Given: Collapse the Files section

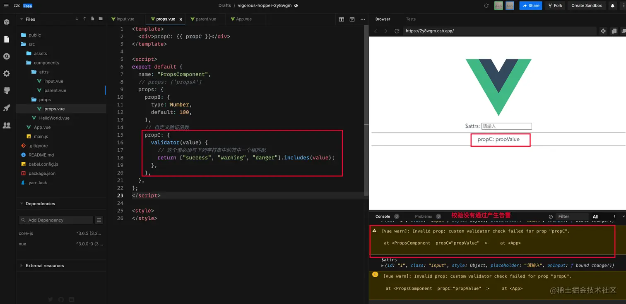Looking at the screenshot, I should (22, 19).
